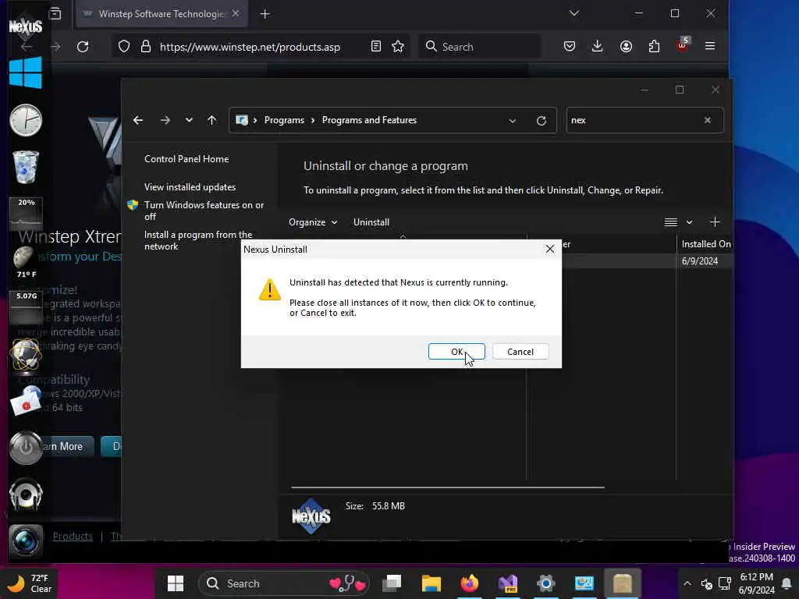
Task: Click the 5.07G memory meter dock icon
Action: coord(27,307)
